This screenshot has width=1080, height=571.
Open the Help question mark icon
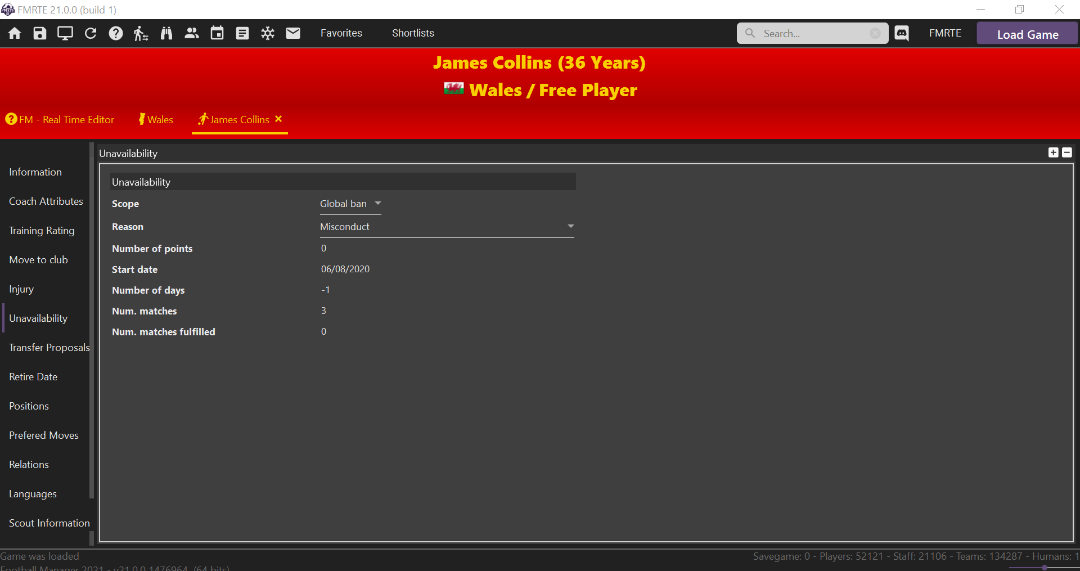pyautogui.click(x=116, y=33)
